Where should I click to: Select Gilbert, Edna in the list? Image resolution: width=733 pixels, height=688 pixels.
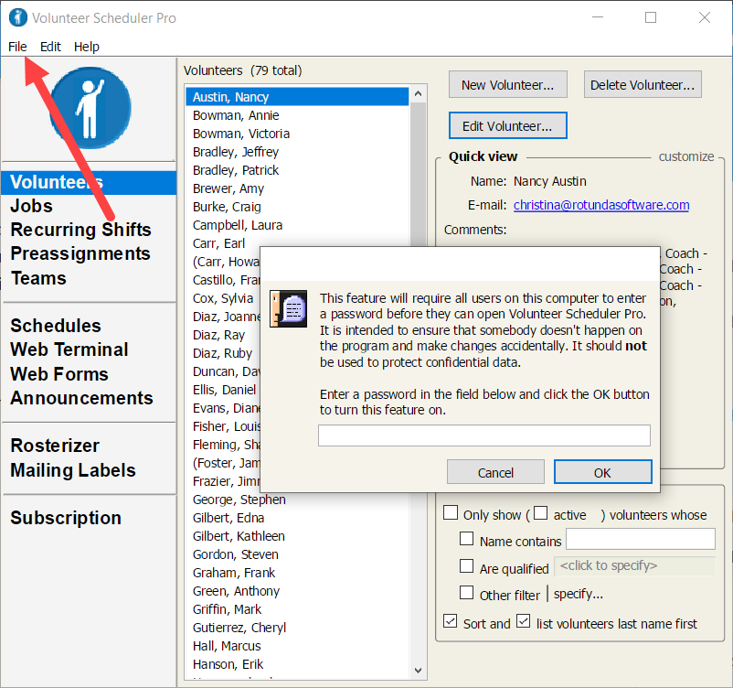tap(297, 518)
